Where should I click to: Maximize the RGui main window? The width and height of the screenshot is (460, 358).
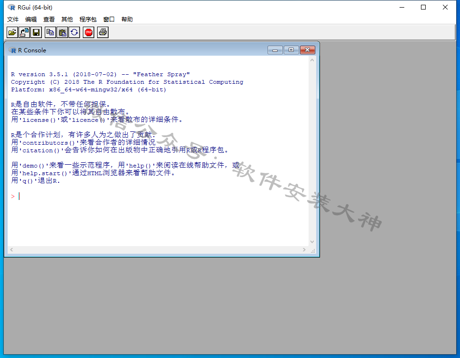pyautogui.click(x=423, y=7)
